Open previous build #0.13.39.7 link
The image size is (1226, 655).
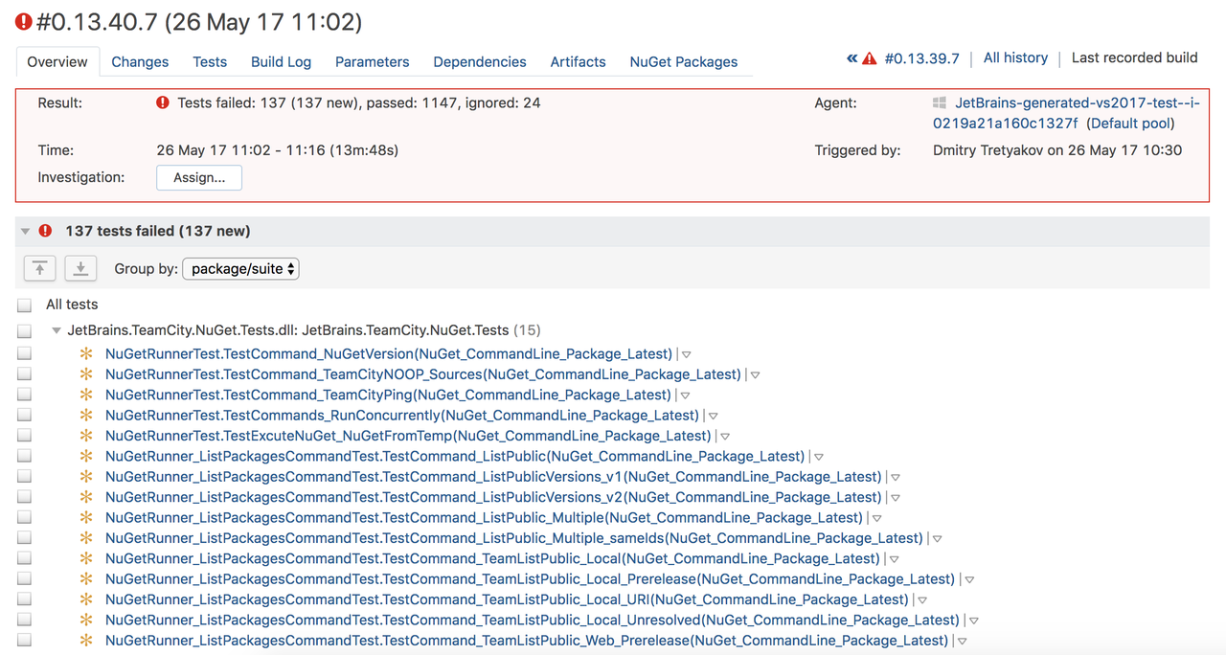(921, 58)
